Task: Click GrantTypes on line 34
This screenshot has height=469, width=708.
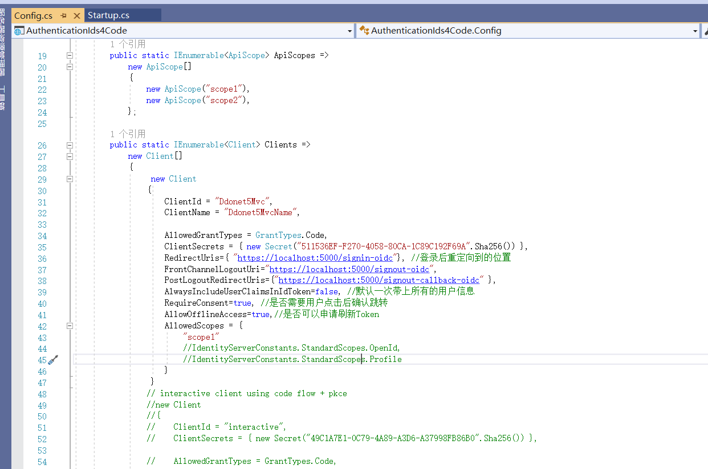Action: coord(277,235)
